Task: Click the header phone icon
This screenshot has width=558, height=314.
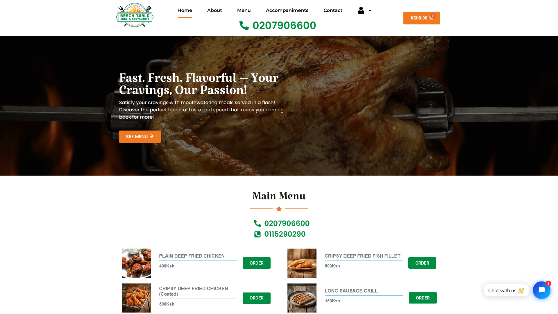Action: (244, 25)
